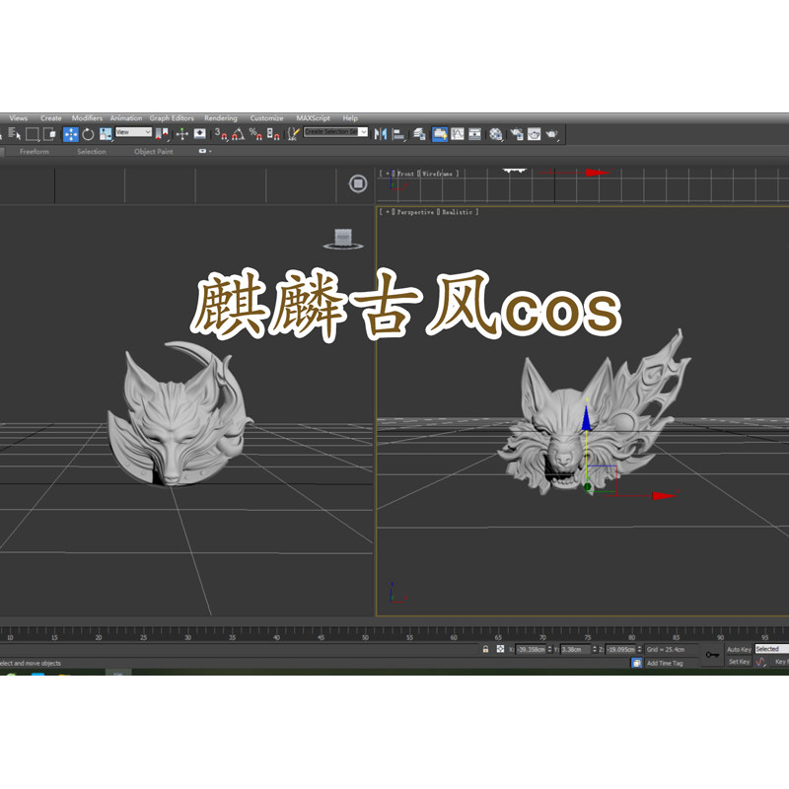
Task: Expand the Create Selection Set dropdown
Action: [363, 132]
